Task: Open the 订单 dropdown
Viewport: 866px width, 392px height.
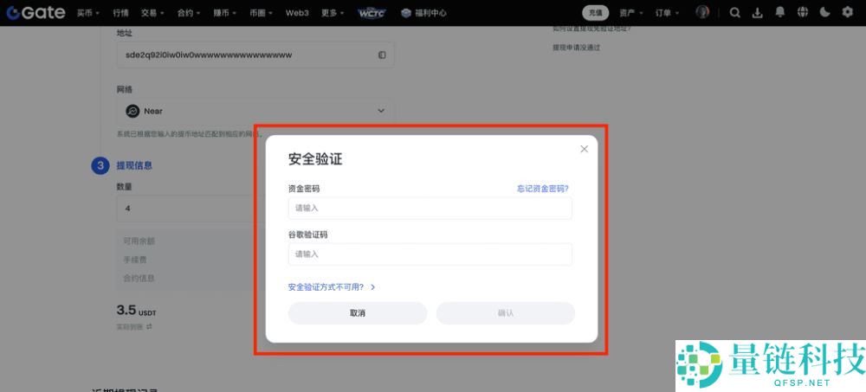Action: tap(667, 13)
